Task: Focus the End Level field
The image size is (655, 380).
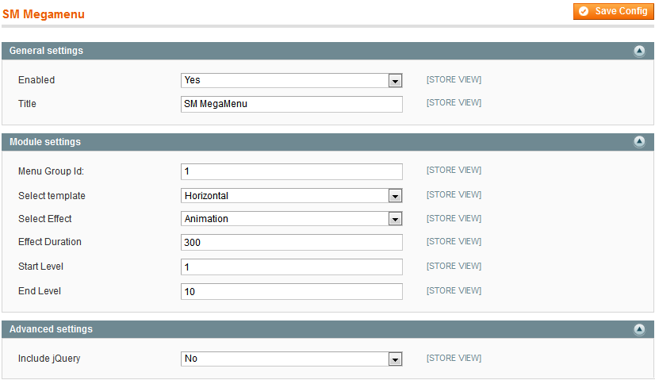Action: (x=292, y=292)
